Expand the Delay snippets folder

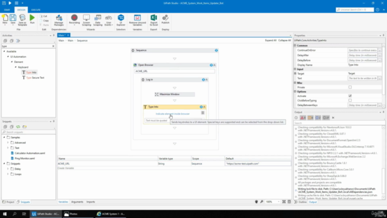click(8, 169)
